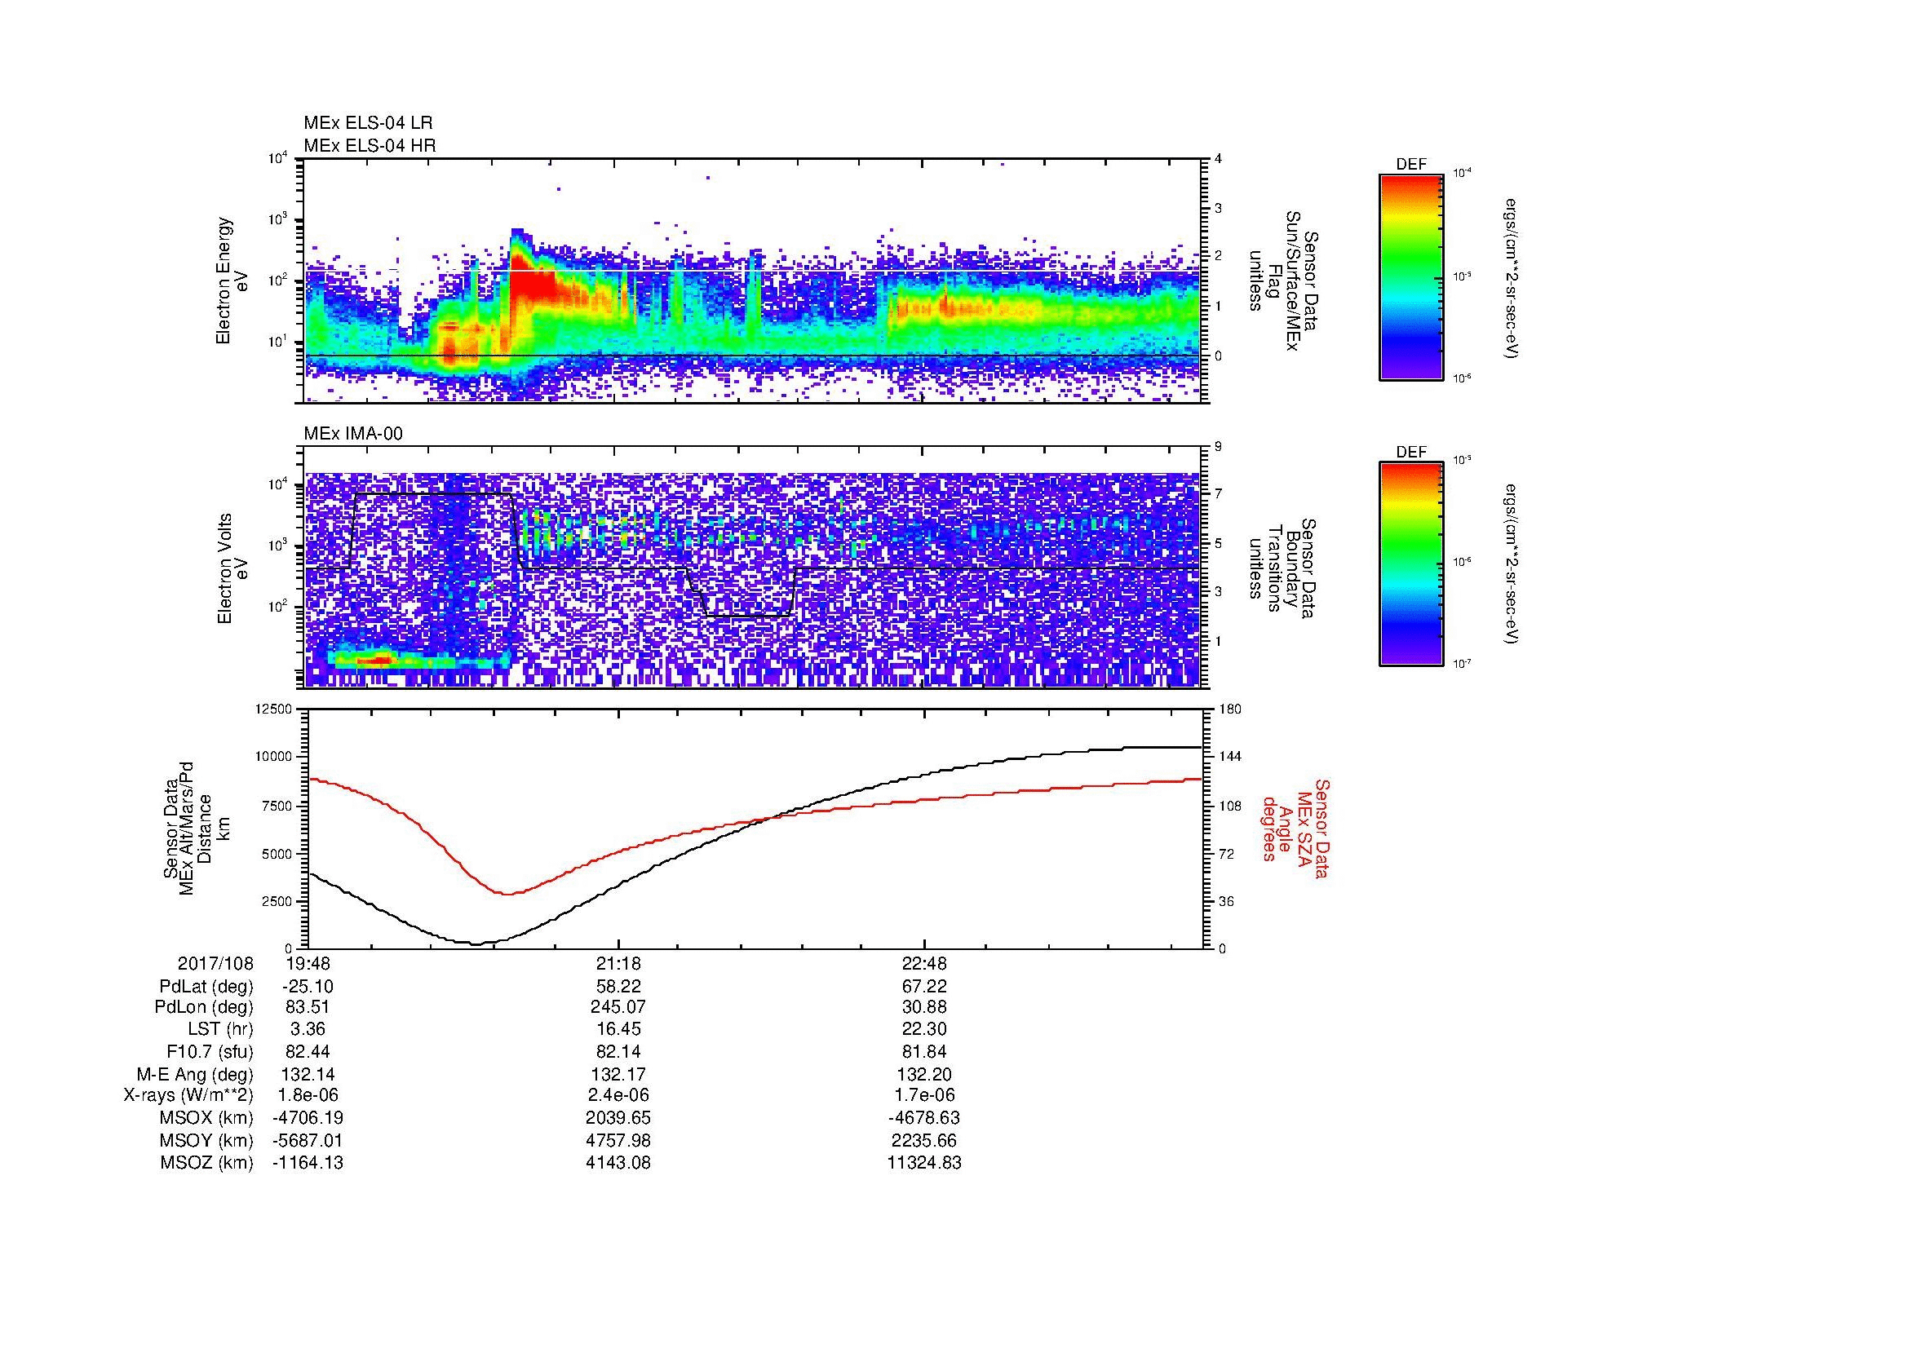
Task: Click the PdLon value '245.07'
Action: (618, 1007)
